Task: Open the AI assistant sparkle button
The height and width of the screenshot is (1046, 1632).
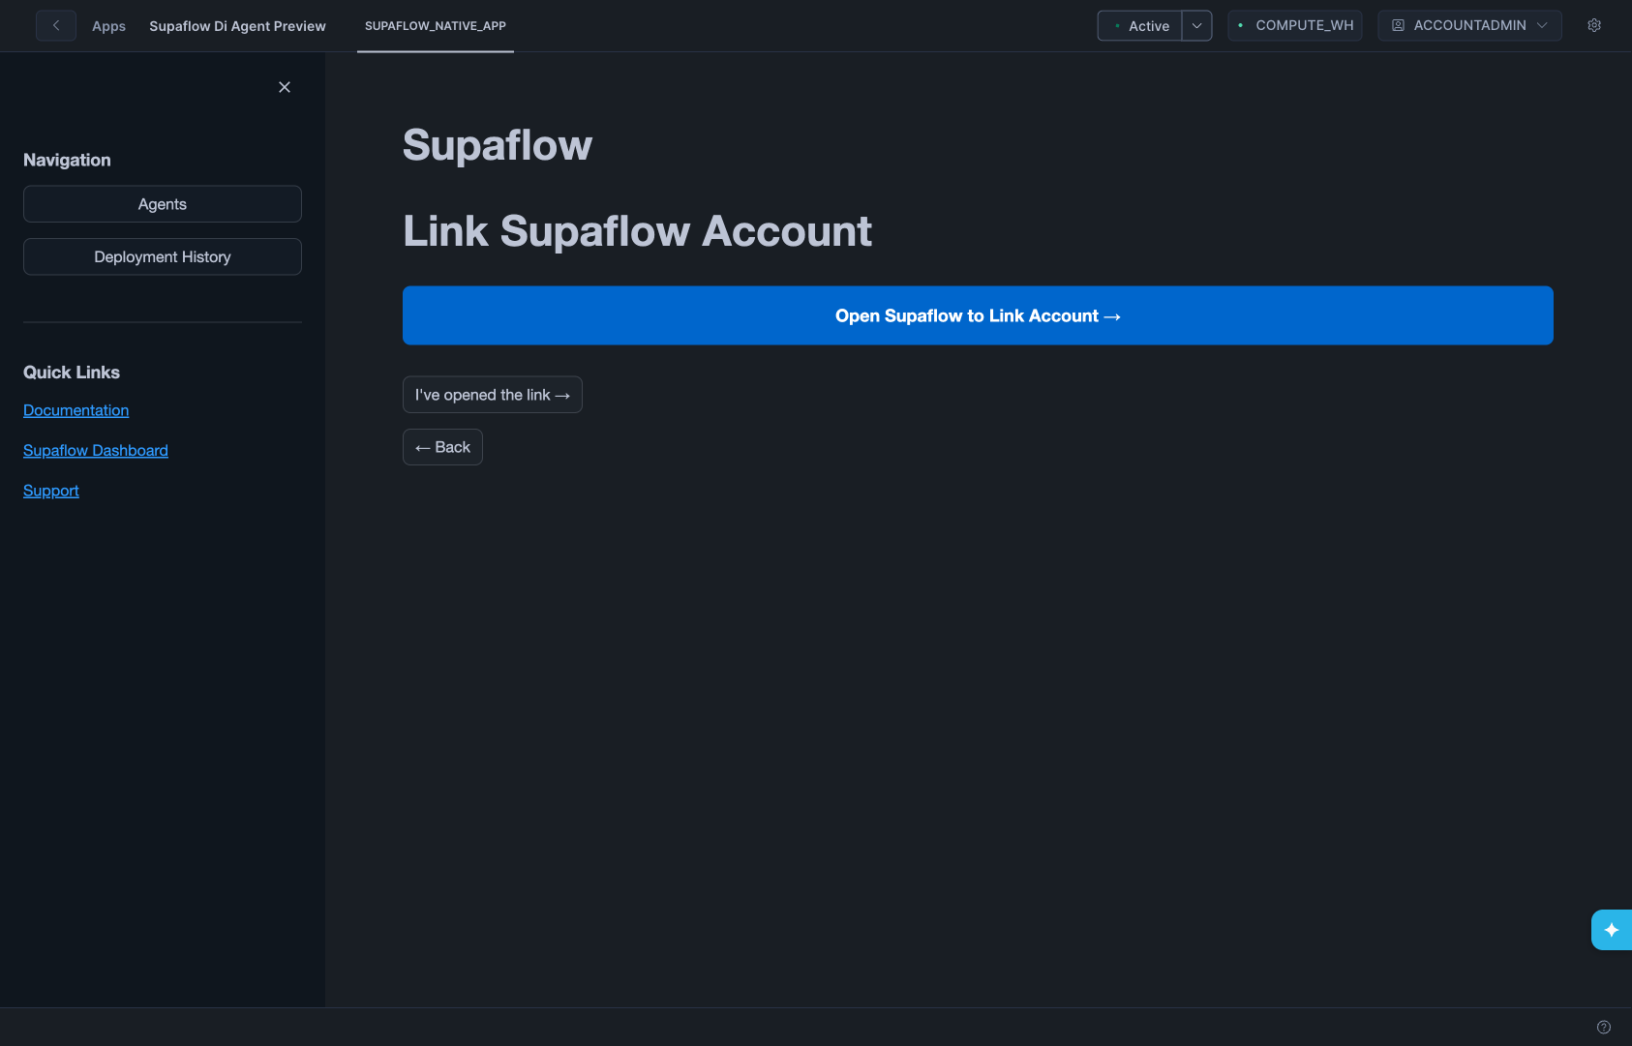Action: click(x=1612, y=930)
